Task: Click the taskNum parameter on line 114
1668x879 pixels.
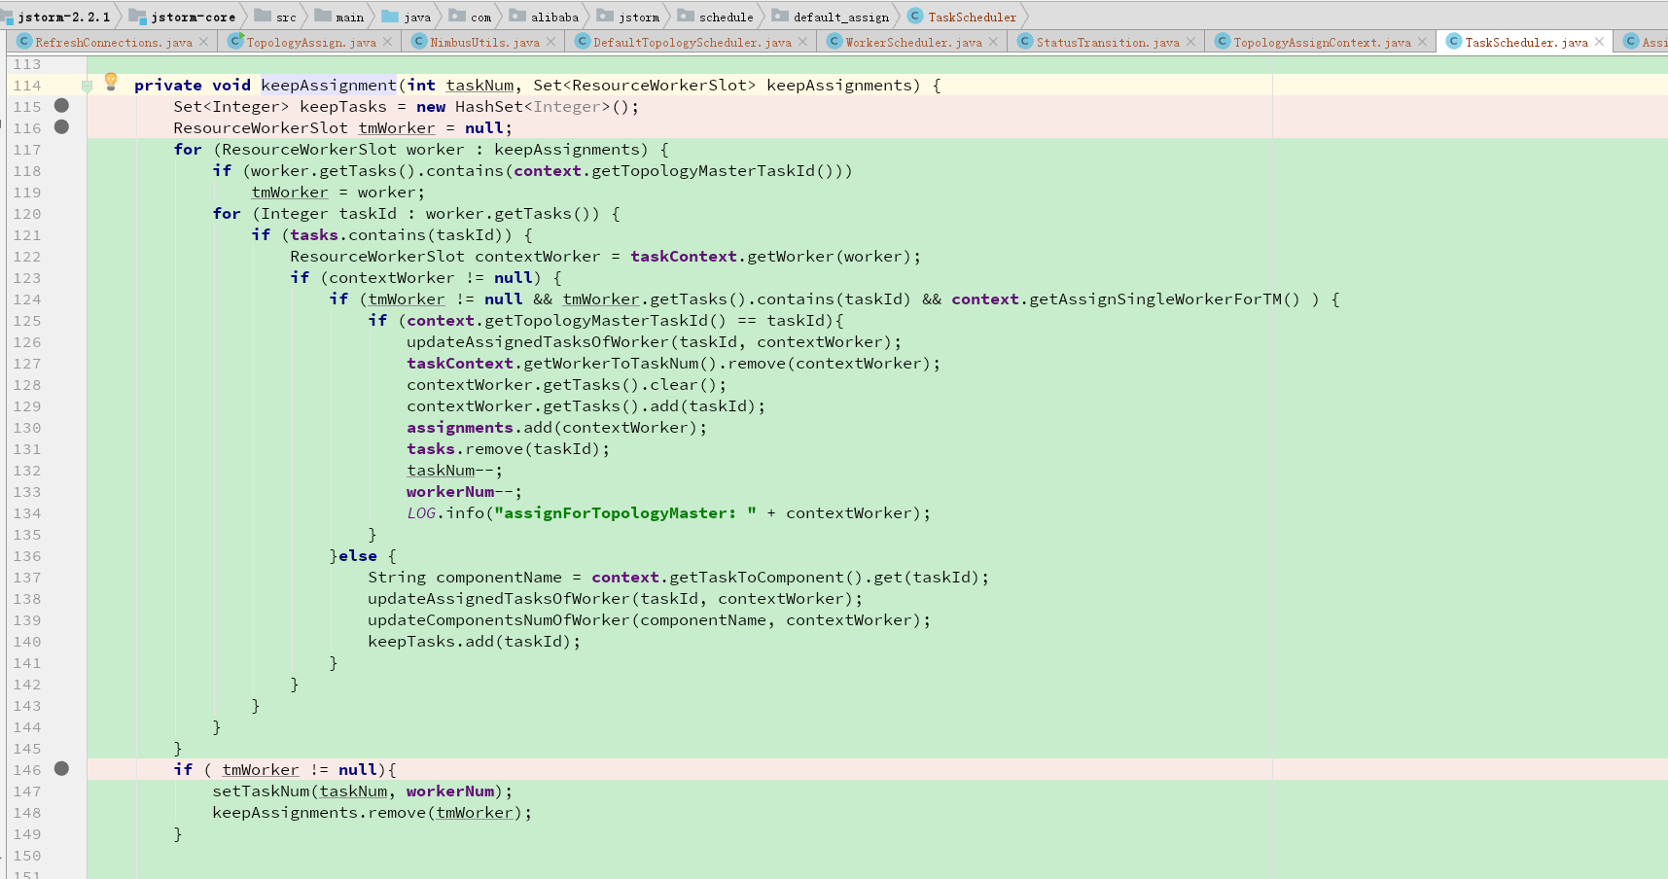Action: pos(479,85)
